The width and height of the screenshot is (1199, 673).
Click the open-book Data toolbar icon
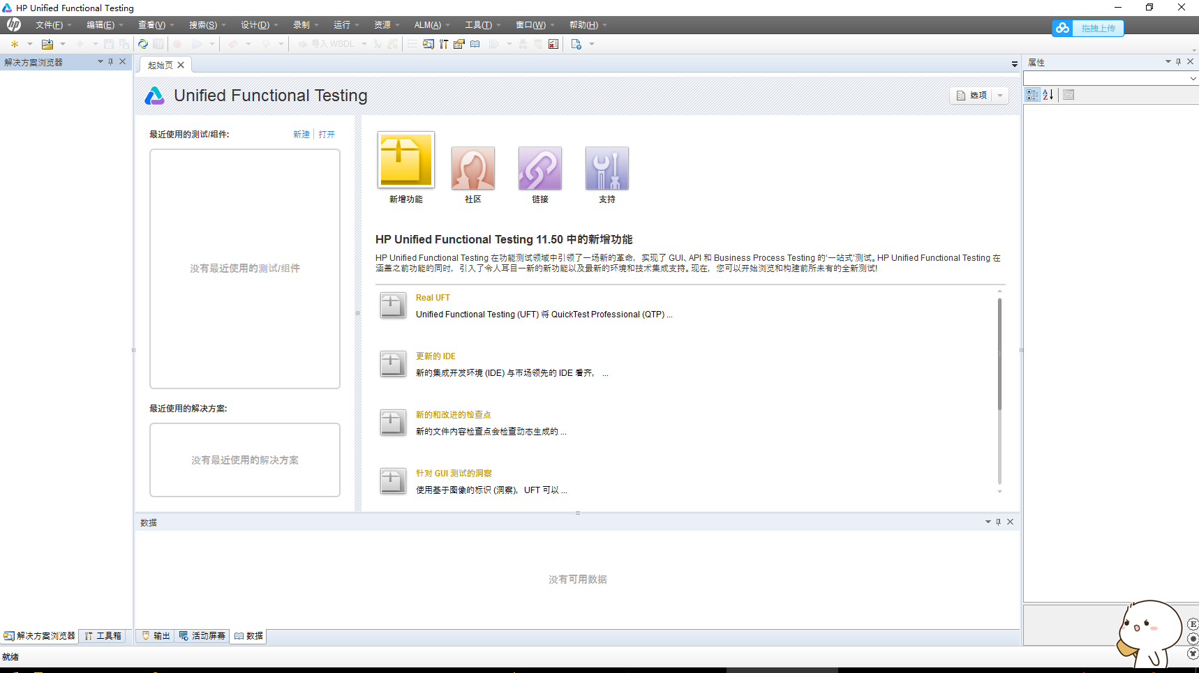[x=475, y=44]
